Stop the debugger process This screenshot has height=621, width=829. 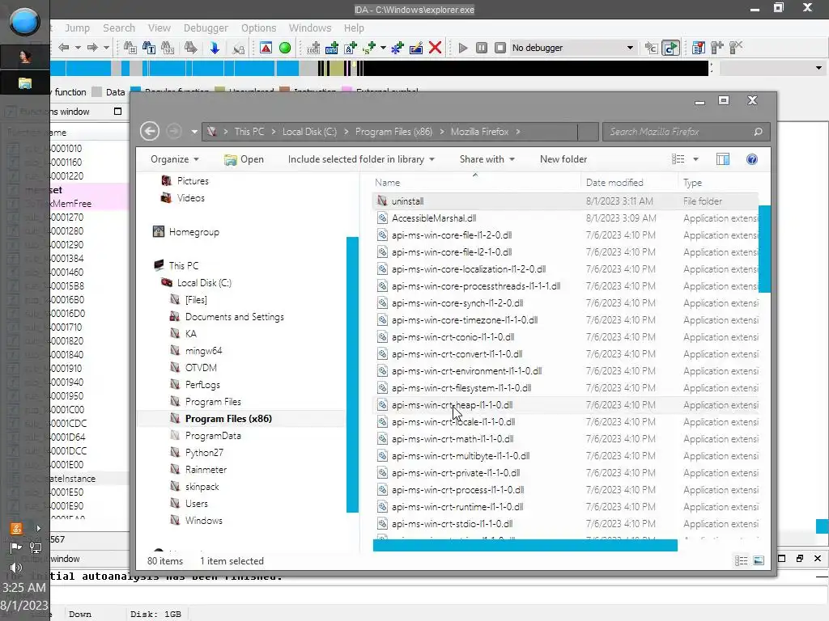[x=500, y=48]
